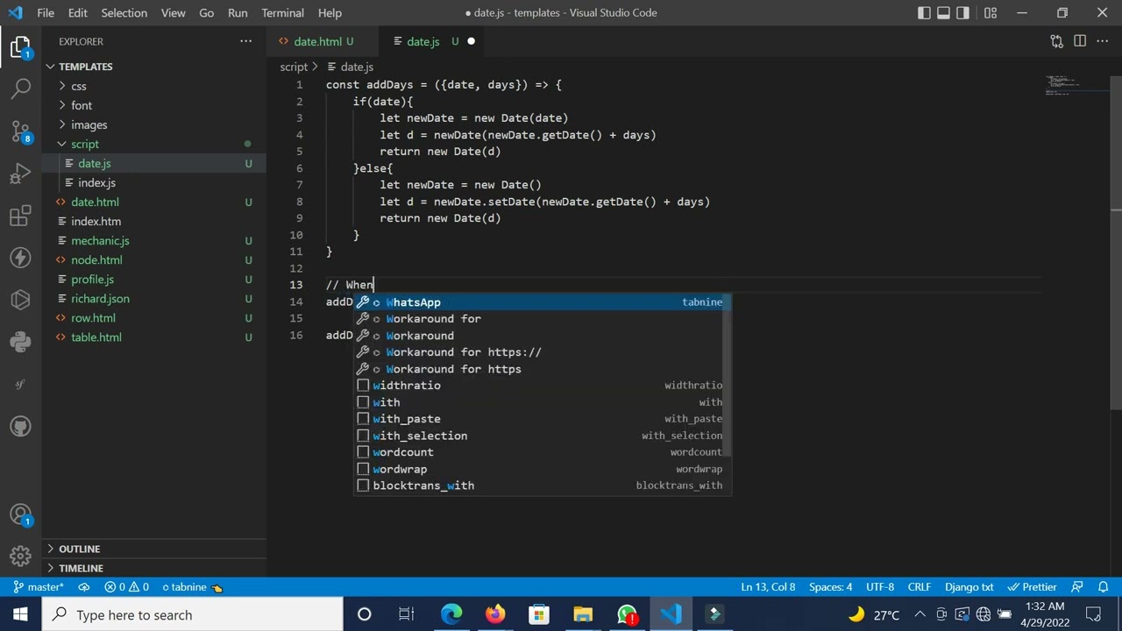
Task: Open the Source Control view
Action: coord(21,131)
